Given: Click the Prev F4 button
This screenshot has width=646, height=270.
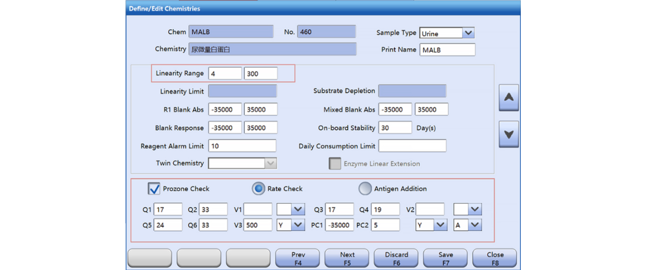Looking at the screenshot, I should [x=298, y=258].
